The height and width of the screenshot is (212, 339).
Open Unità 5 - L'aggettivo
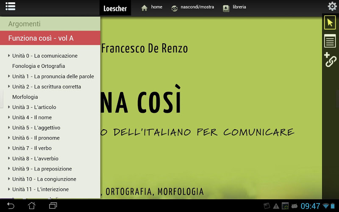(x=36, y=128)
